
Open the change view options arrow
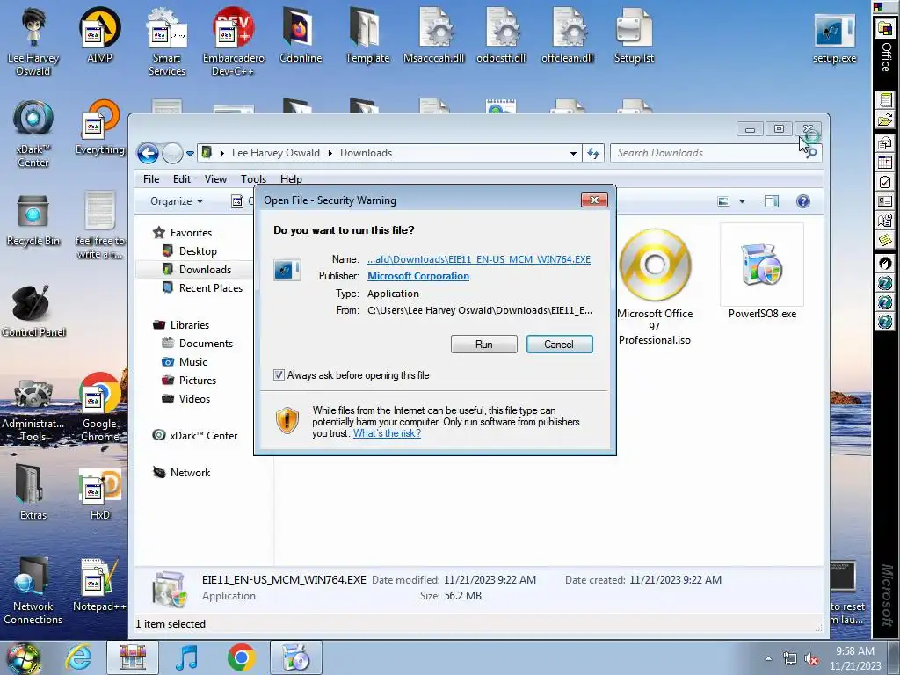pyautogui.click(x=742, y=201)
